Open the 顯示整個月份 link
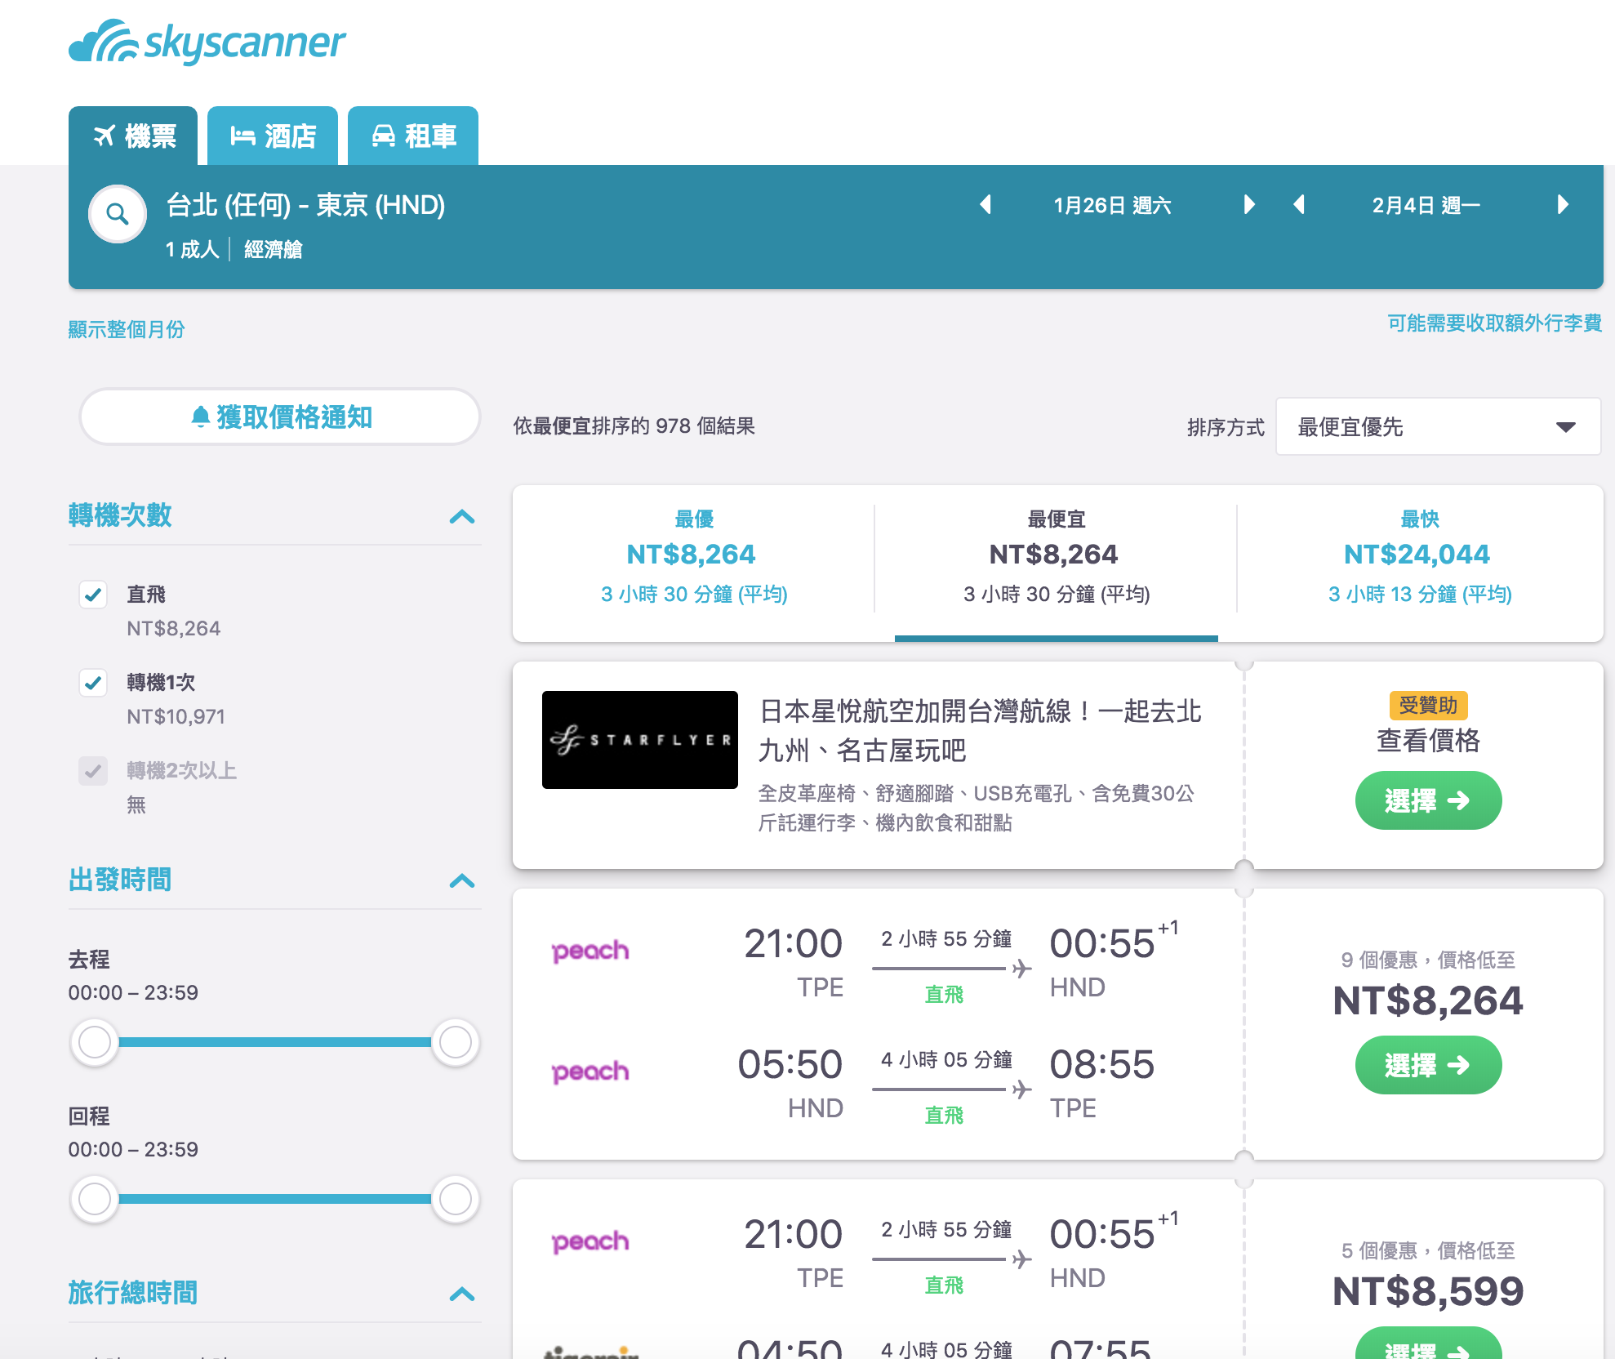 click(125, 329)
